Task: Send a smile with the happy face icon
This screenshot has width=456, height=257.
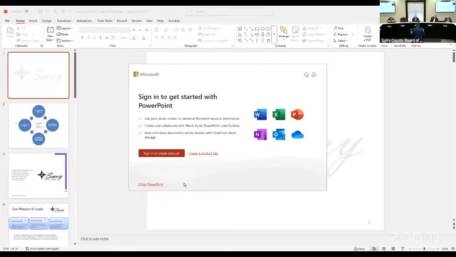Action: [306, 75]
